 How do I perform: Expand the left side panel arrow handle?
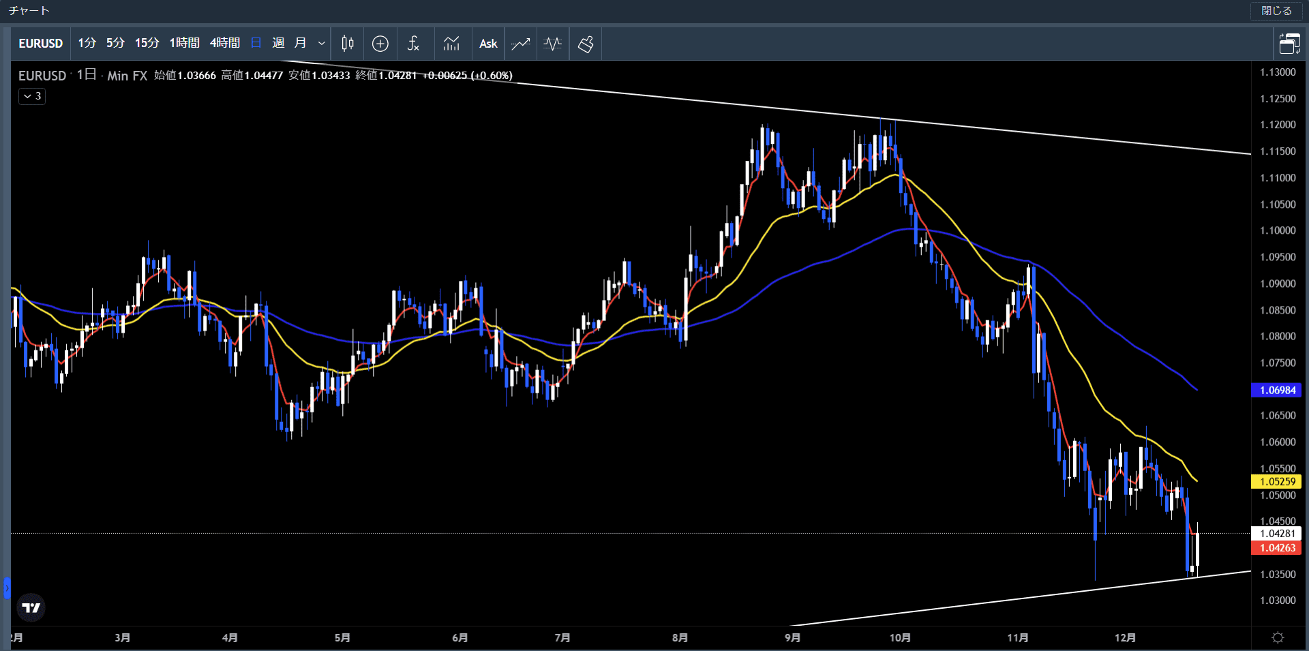coord(7,588)
